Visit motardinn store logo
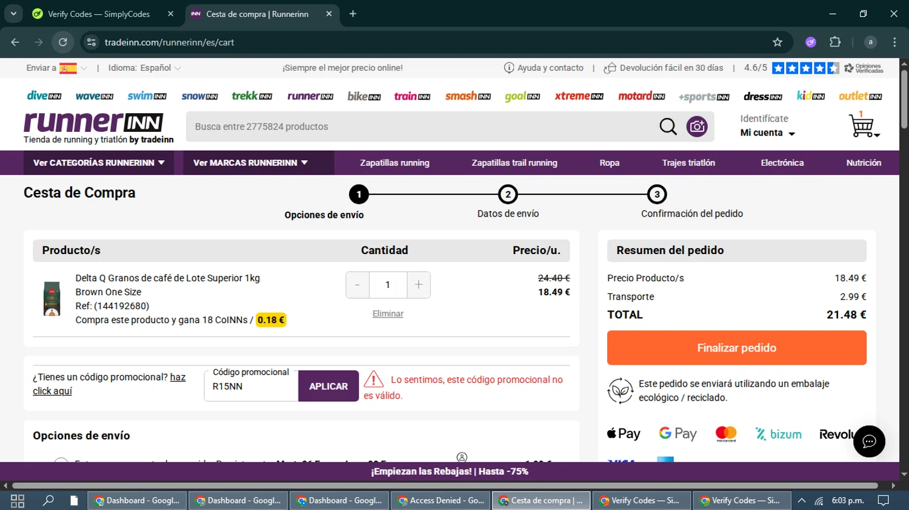This screenshot has height=510, width=909. pyautogui.click(x=641, y=96)
